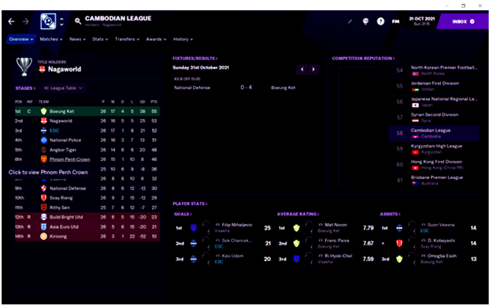Open Competition Reputation section

click(363, 58)
